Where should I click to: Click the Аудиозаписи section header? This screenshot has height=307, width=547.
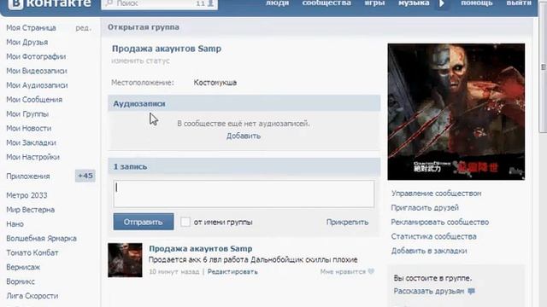244,103
